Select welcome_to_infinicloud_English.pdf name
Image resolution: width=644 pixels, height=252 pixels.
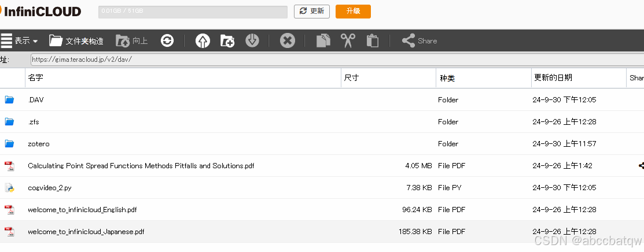pyautogui.click(x=82, y=210)
